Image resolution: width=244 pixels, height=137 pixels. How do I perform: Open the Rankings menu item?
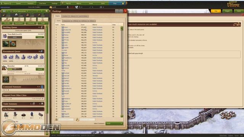pos(55,3)
